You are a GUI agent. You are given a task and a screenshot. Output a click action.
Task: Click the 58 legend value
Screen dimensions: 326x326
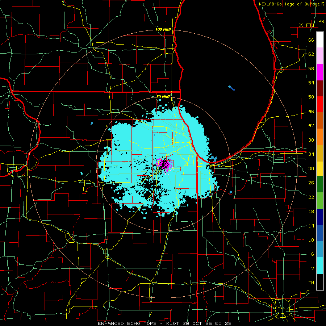tap(311, 68)
